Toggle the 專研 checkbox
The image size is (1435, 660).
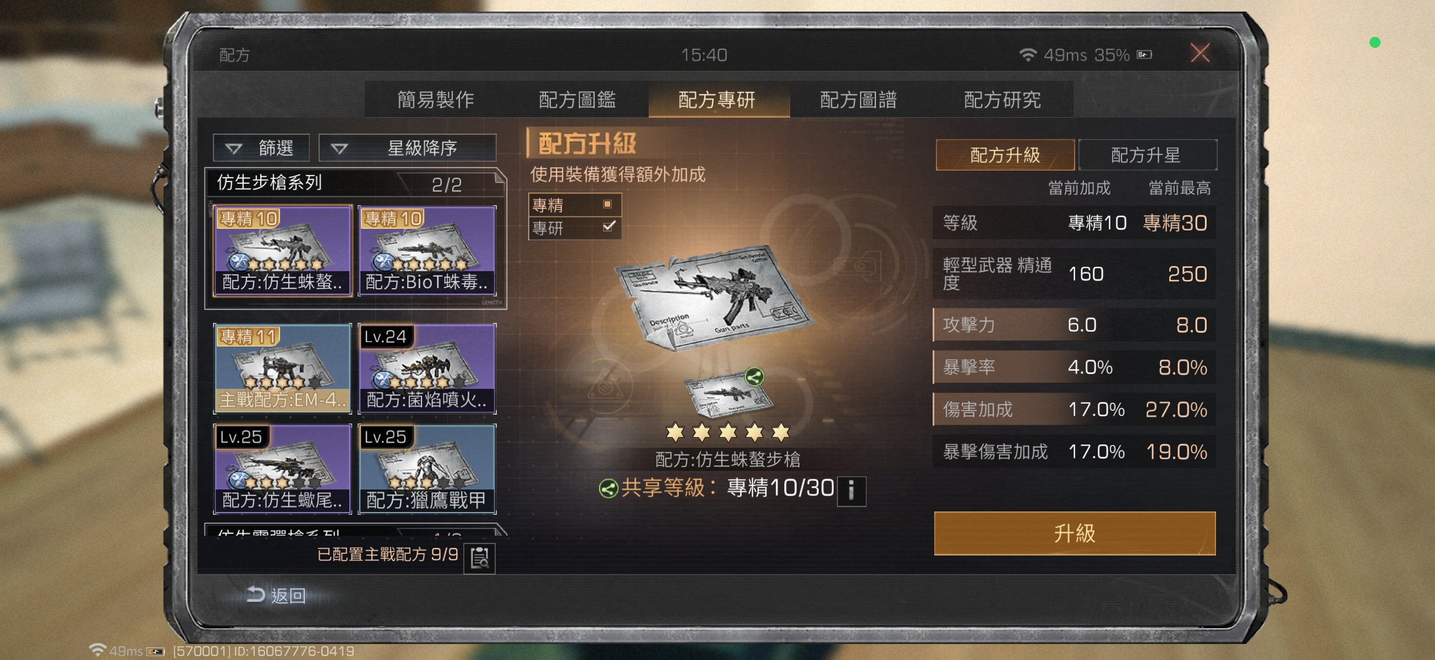[608, 227]
